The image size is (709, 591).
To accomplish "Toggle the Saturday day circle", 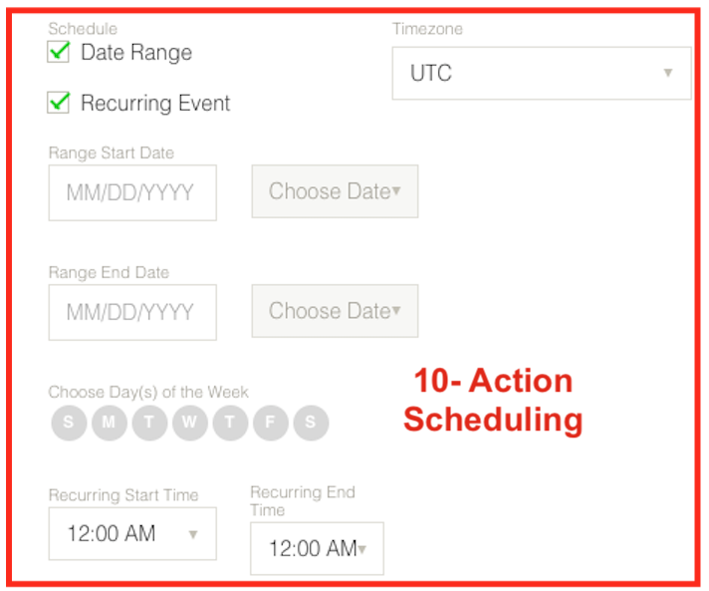I will pyautogui.click(x=311, y=423).
